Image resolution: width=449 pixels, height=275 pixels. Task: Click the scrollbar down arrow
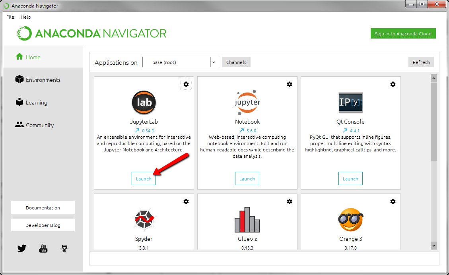(x=434, y=246)
